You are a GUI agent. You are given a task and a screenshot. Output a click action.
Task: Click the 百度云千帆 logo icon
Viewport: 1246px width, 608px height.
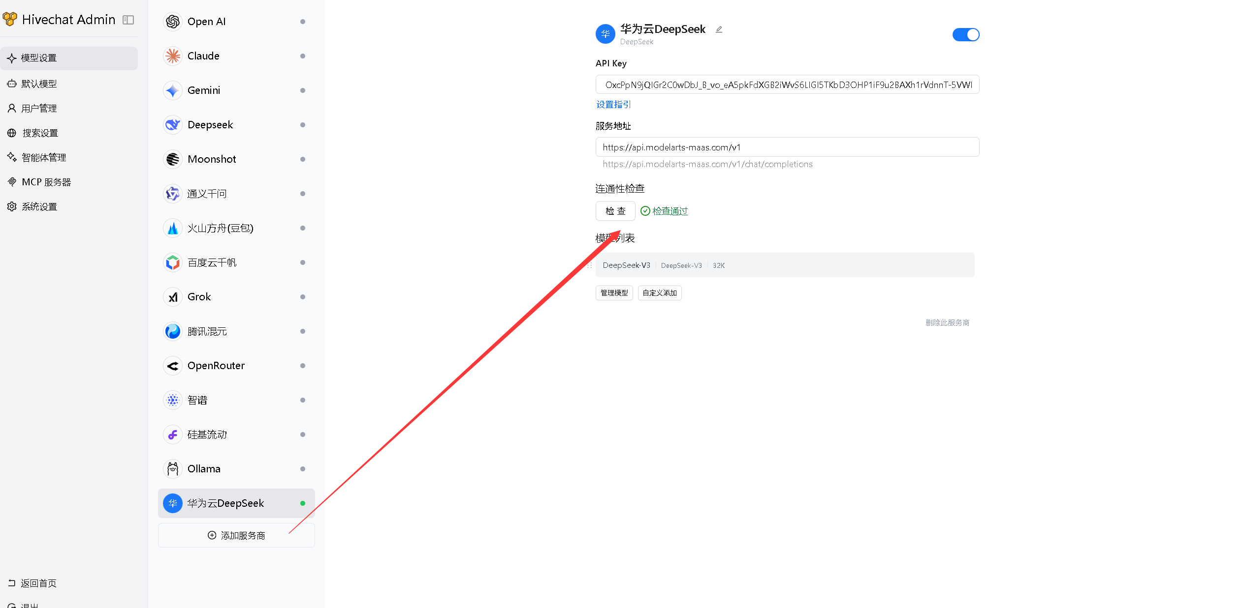[173, 262]
